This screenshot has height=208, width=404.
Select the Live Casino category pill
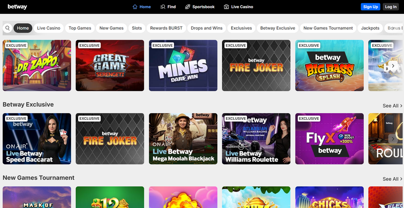pos(49,28)
